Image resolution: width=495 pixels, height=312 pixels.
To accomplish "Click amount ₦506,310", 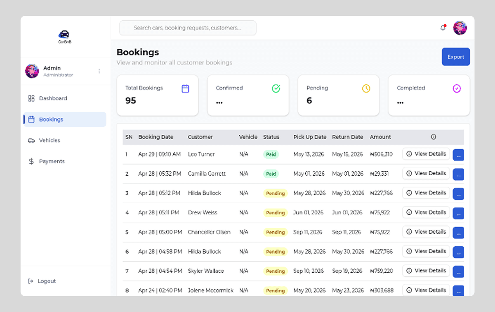I will pyautogui.click(x=381, y=154).
